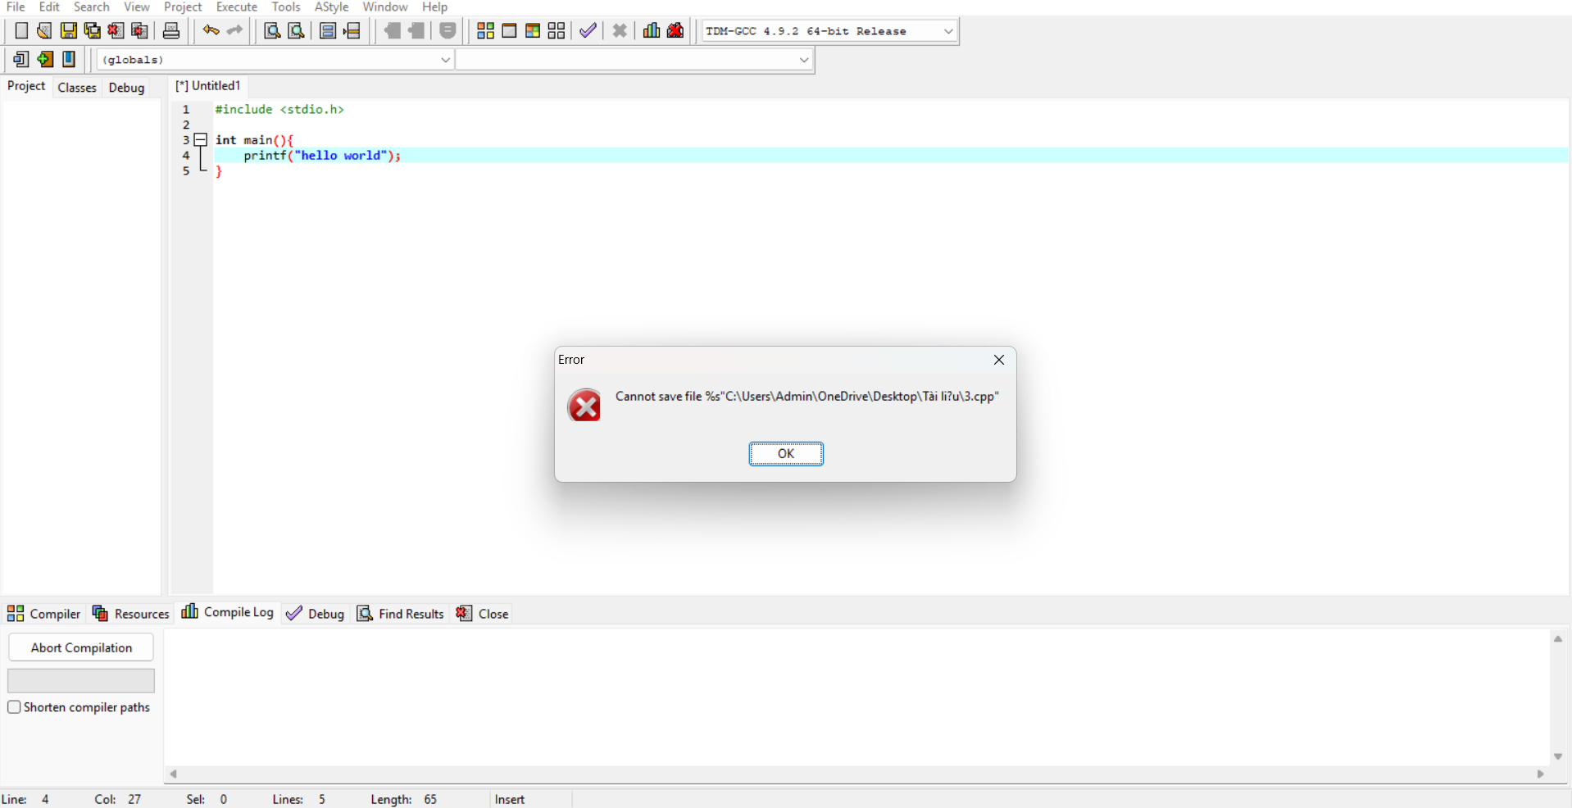Switch to the sidebar Debug tab
This screenshot has width=1572, height=808.
pyautogui.click(x=126, y=88)
